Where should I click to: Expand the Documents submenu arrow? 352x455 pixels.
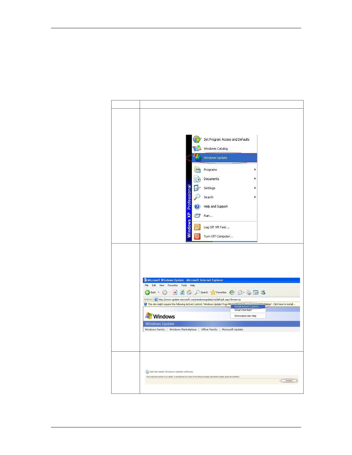point(255,179)
